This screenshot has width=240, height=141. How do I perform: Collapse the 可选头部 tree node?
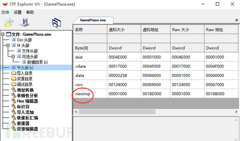point(13,57)
